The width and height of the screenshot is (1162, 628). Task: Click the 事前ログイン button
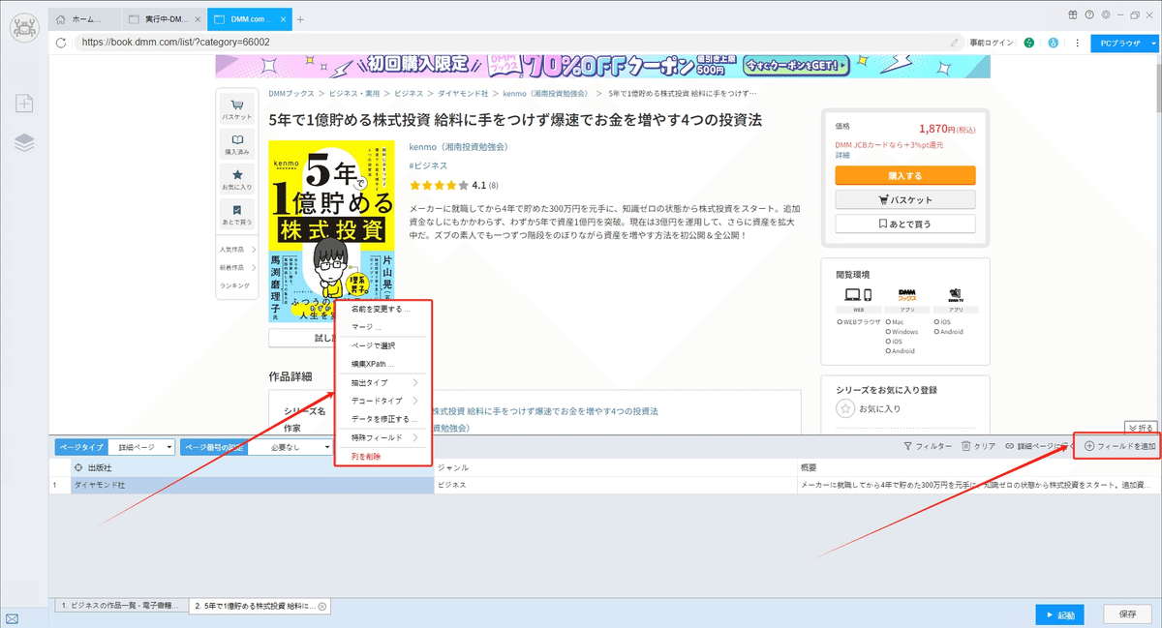[x=992, y=43]
